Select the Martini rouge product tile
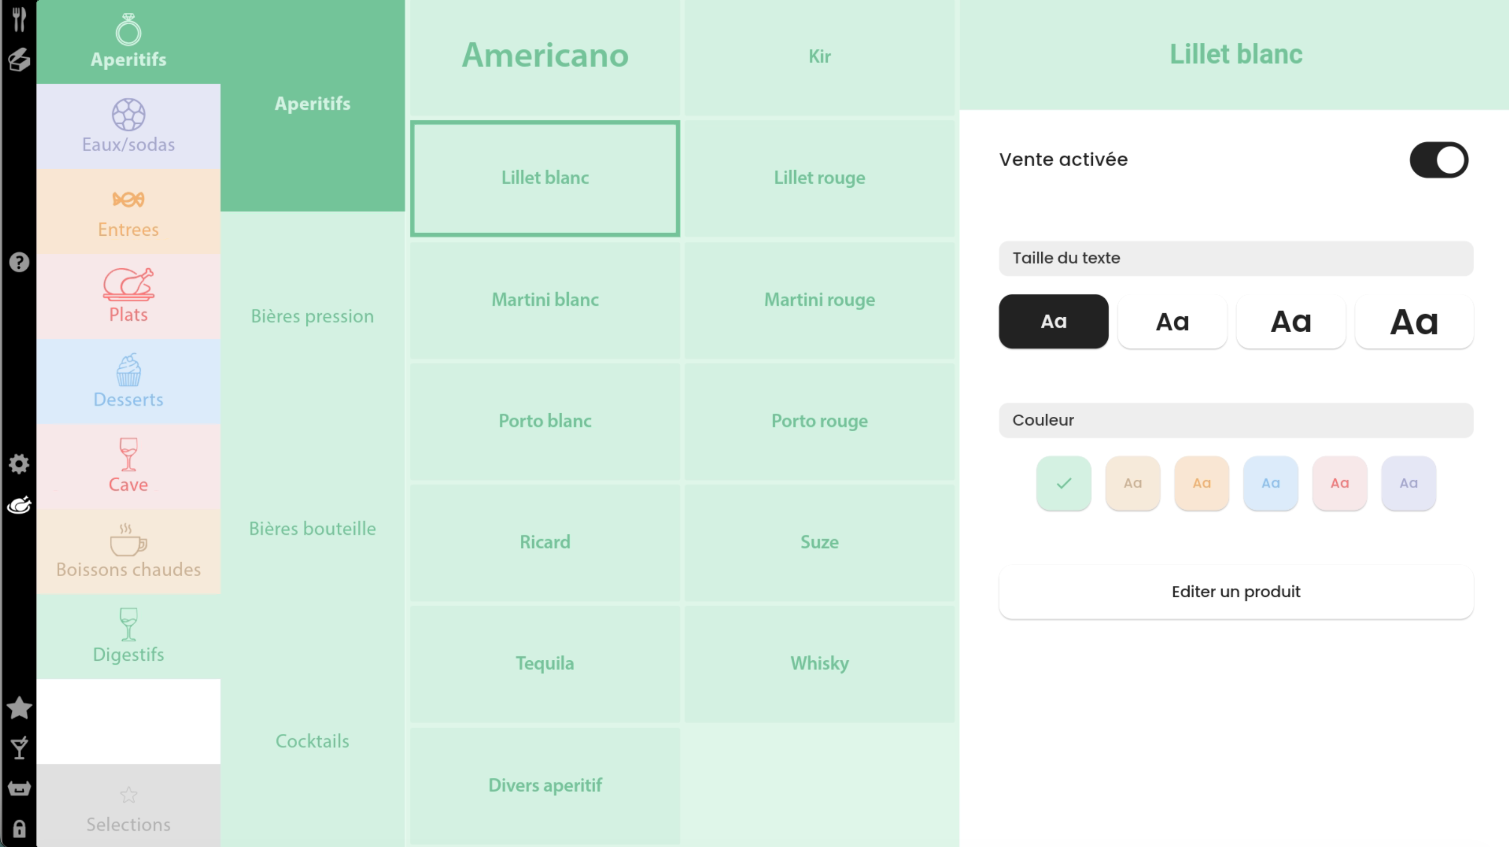 [819, 300]
